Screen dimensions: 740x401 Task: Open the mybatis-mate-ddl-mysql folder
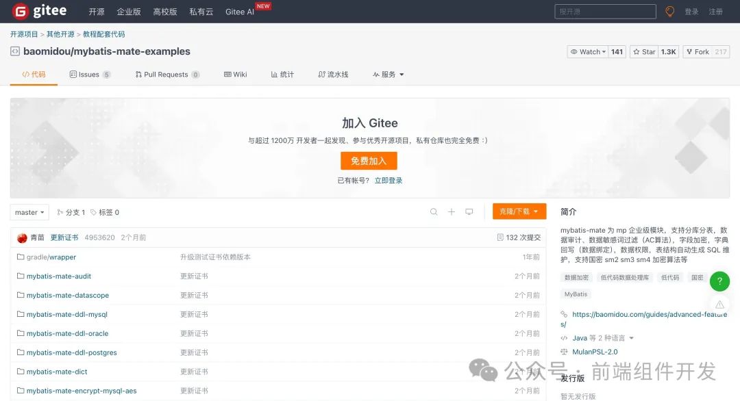(x=67, y=314)
